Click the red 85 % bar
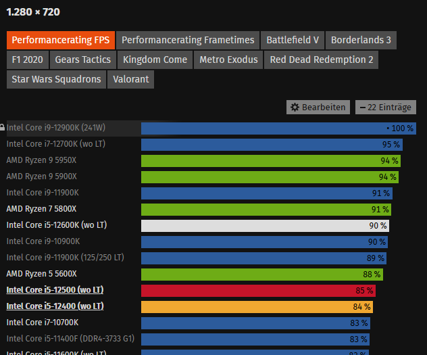 tap(258, 291)
